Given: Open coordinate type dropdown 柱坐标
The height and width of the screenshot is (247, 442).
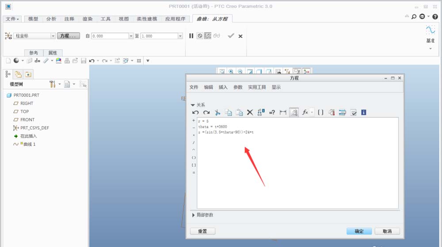Looking at the screenshot, I should point(53,36).
